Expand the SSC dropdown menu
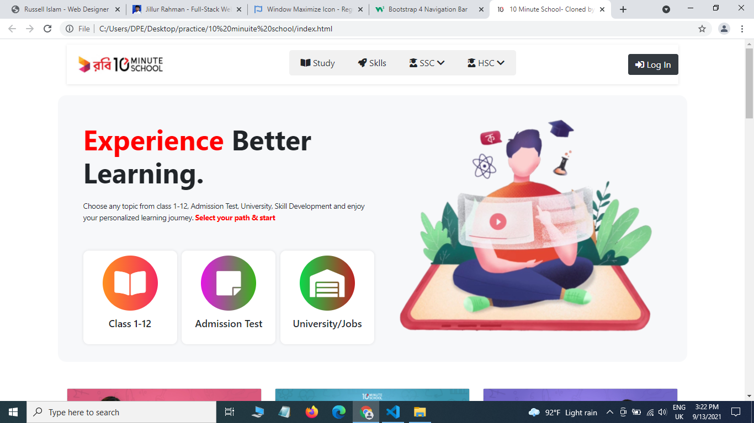Viewport: 754px width, 423px height. (427, 63)
